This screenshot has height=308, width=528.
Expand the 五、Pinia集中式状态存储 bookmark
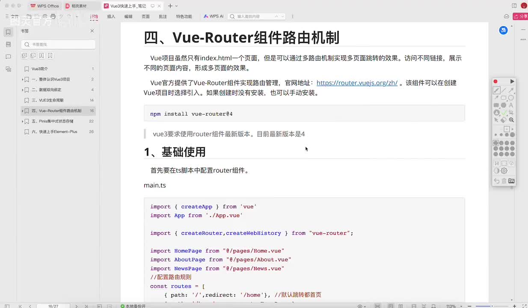[22, 121]
